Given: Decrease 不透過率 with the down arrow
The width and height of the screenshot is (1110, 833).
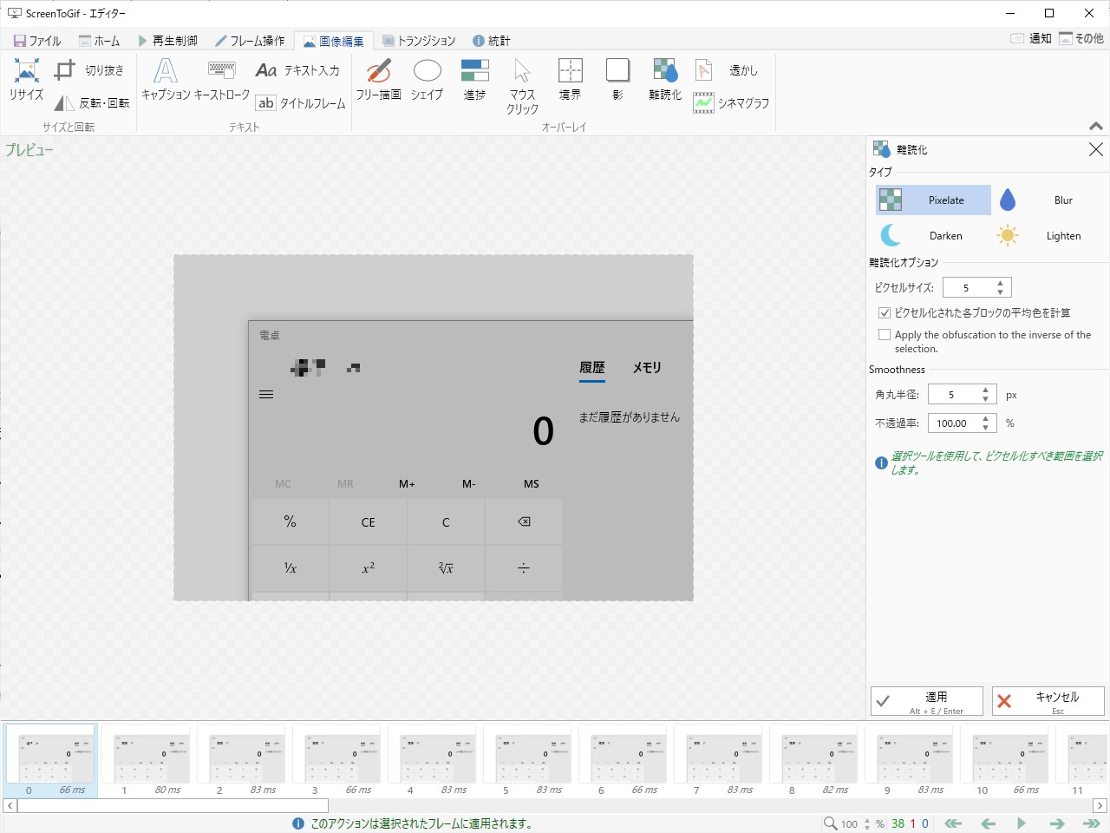Looking at the screenshot, I should [986, 427].
